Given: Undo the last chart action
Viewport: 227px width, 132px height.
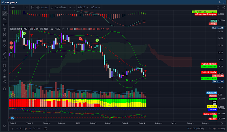Looking at the screenshot, I should pos(70,7).
